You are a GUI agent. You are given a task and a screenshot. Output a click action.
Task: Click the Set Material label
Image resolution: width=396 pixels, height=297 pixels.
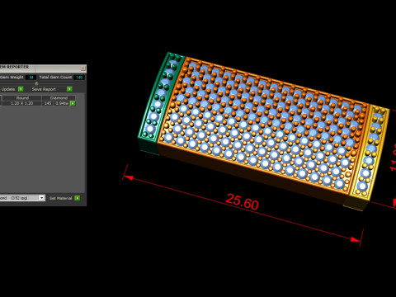[x=60, y=198]
